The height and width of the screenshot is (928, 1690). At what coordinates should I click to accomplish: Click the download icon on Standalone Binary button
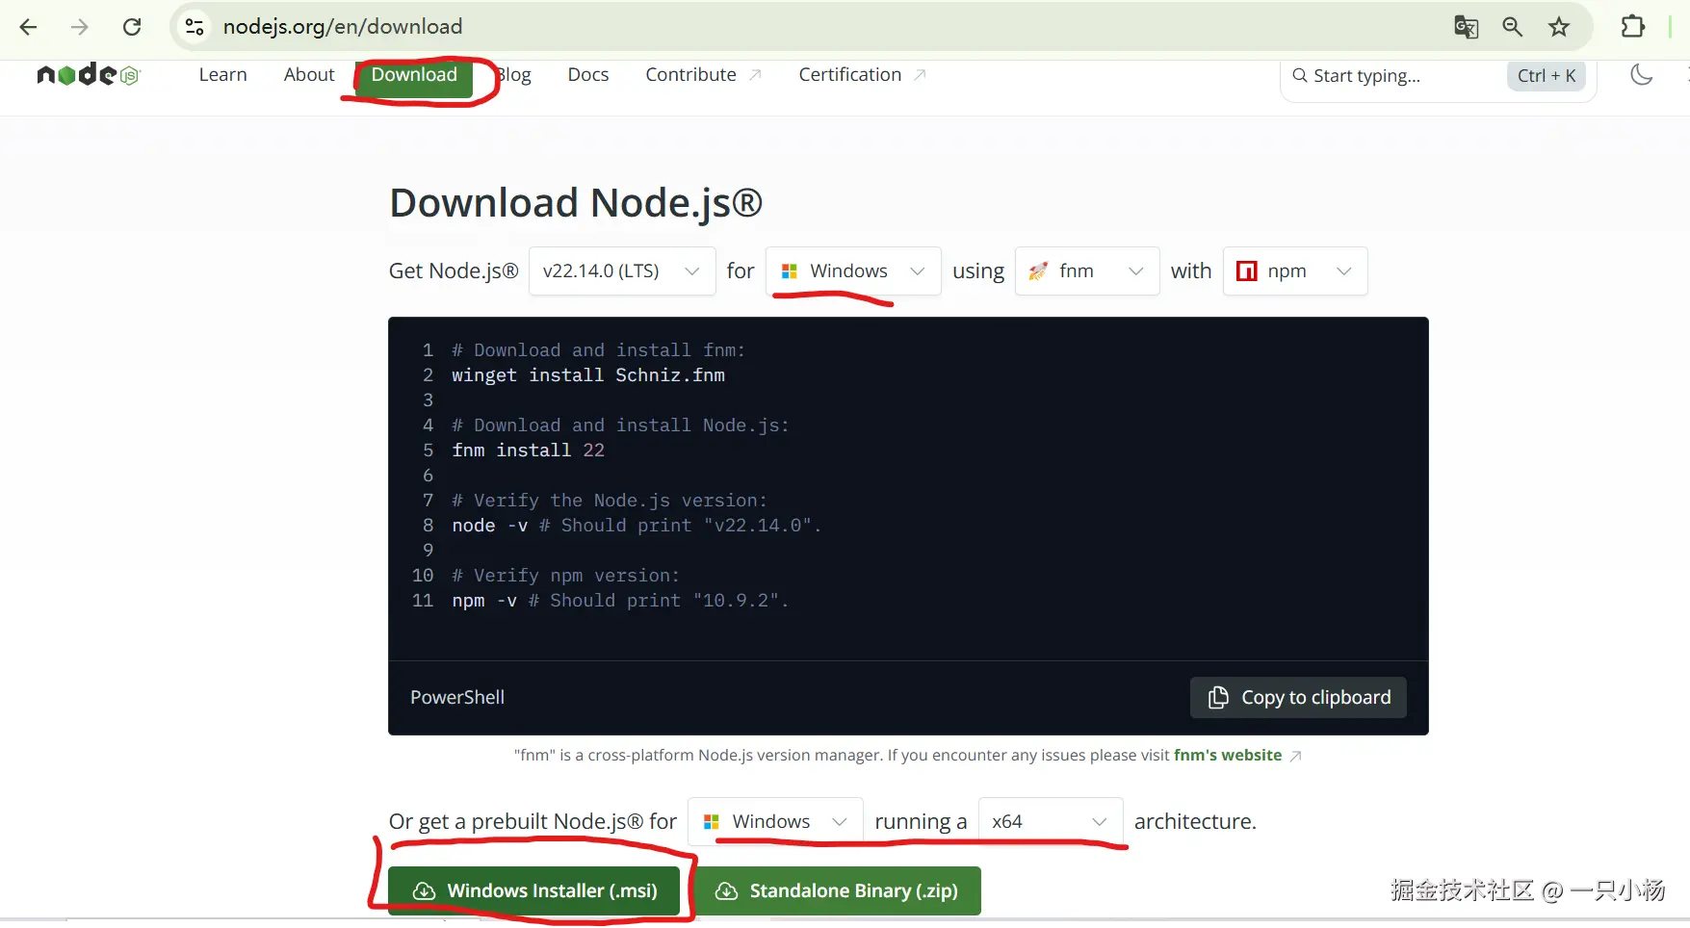(727, 891)
